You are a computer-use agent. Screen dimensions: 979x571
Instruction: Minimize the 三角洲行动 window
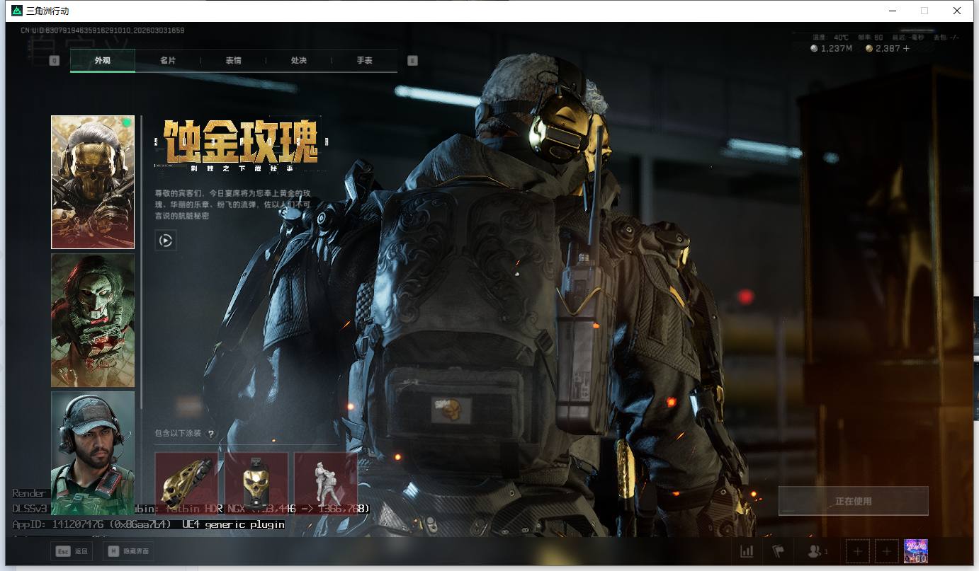point(892,11)
